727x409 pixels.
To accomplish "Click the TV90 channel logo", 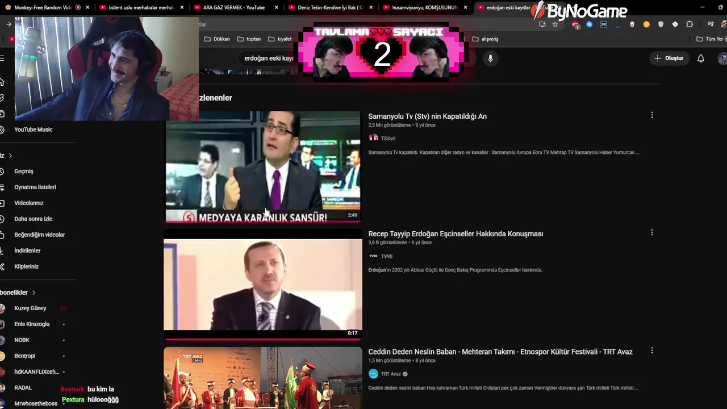I will (x=373, y=256).
